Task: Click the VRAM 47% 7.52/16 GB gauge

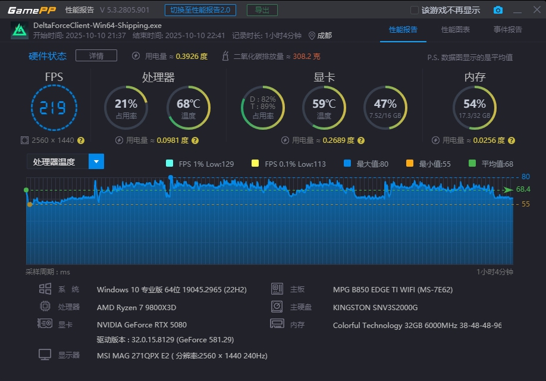Action: [x=385, y=108]
